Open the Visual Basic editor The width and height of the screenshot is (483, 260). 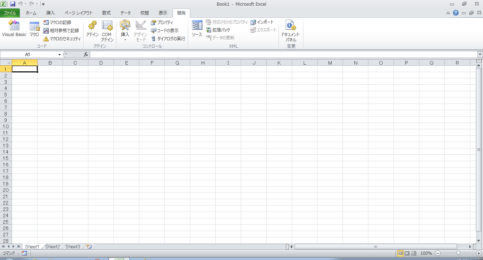click(x=14, y=29)
